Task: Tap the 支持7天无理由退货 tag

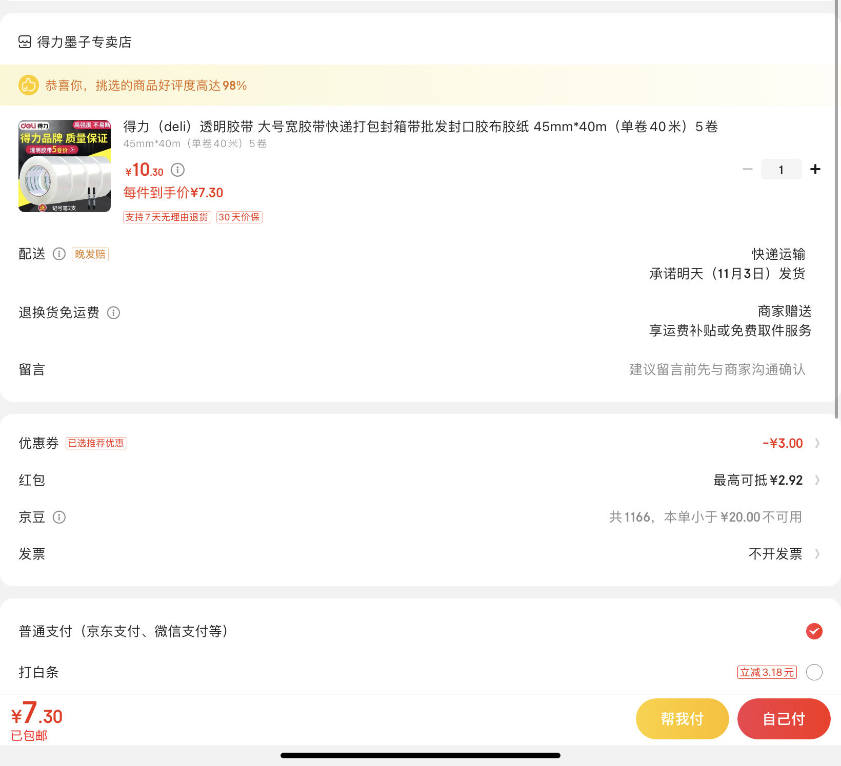Action: [x=167, y=217]
